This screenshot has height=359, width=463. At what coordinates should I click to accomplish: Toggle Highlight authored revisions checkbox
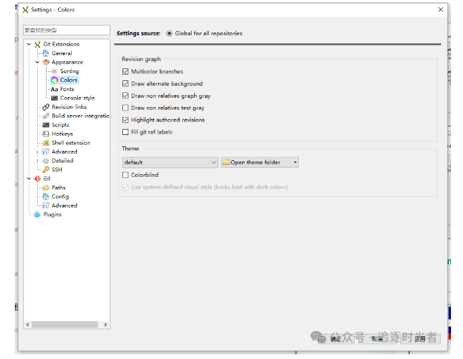[x=126, y=120]
